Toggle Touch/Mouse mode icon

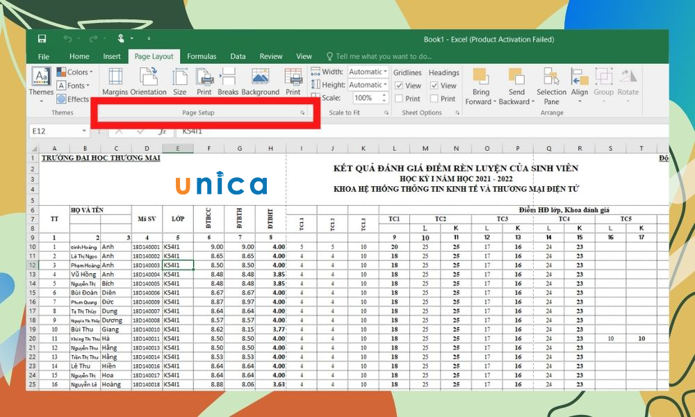[121, 38]
